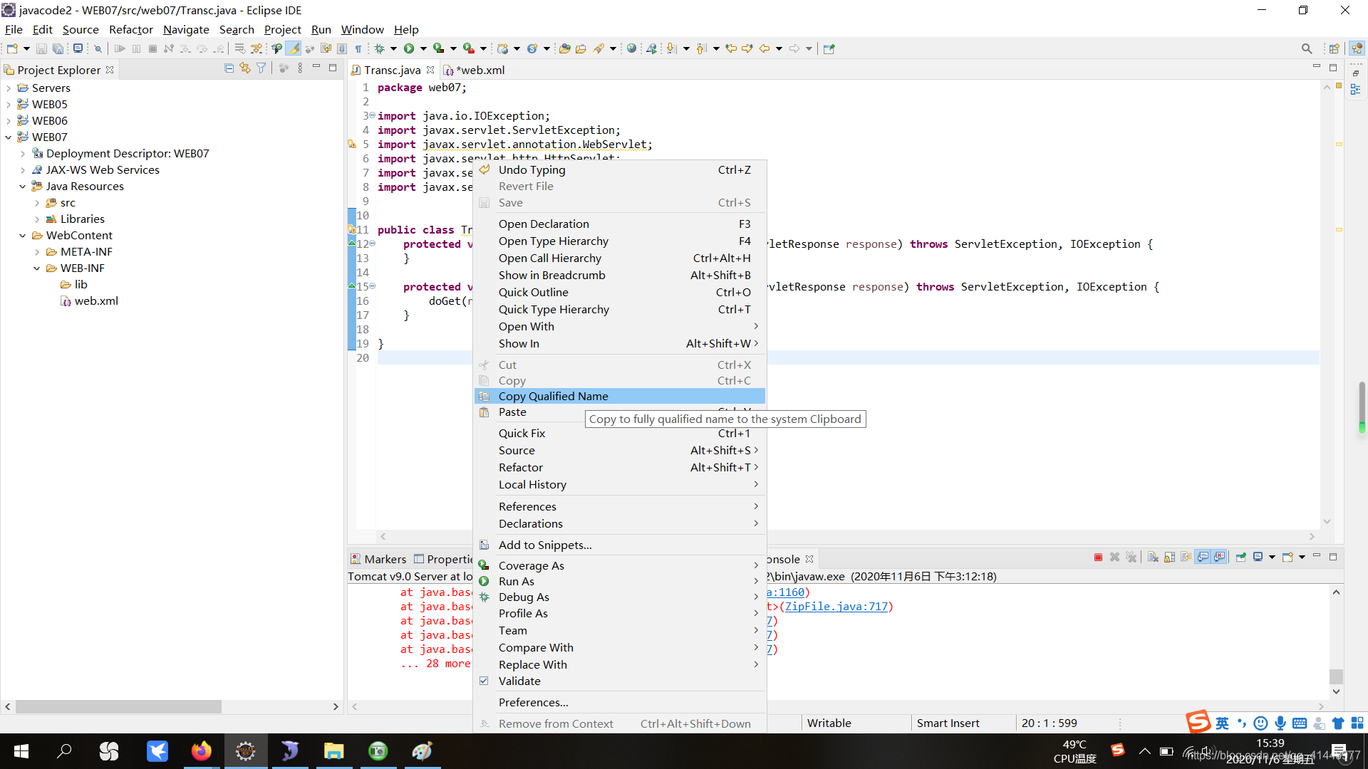The width and height of the screenshot is (1368, 769).
Task: Toggle Show Console on standard error change
Action: pyautogui.click(x=1219, y=558)
